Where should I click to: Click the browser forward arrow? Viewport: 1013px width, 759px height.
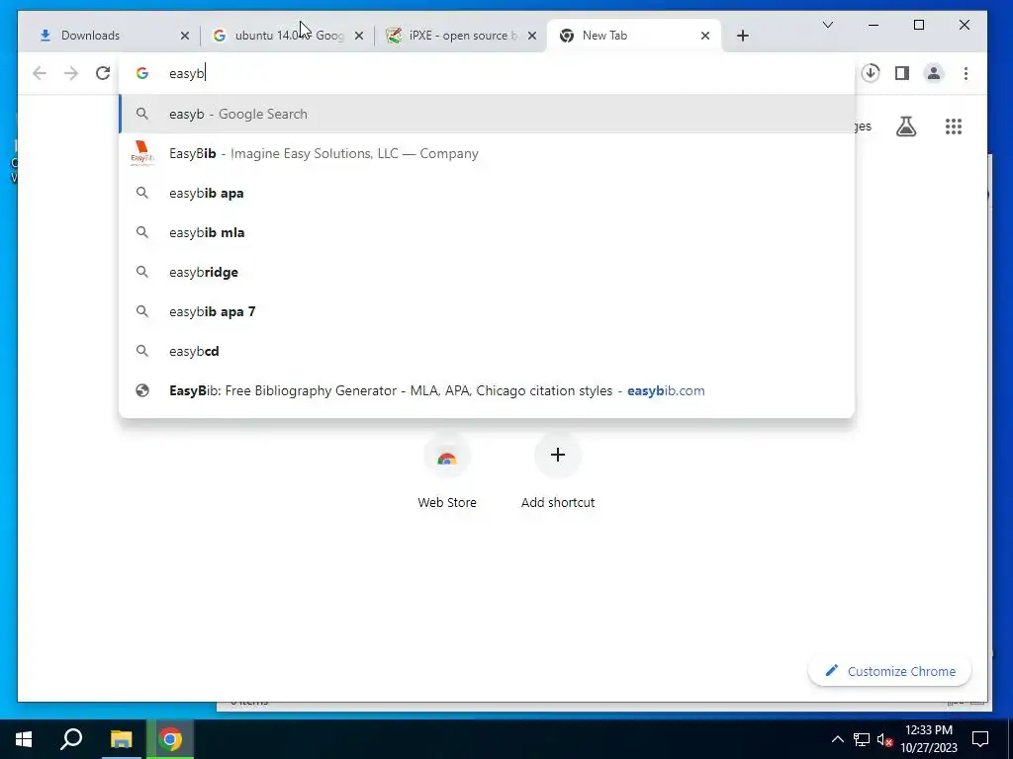tap(71, 73)
